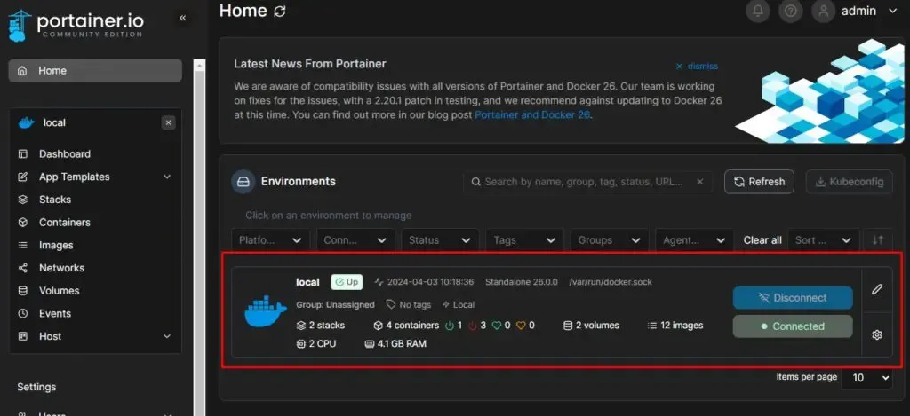The height and width of the screenshot is (416, 910).
Task: Click the Networks share icon in sidebar
Action: click(23, 268)
